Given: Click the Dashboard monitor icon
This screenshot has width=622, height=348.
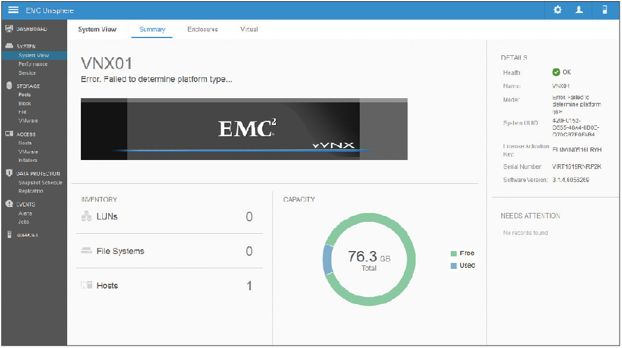Looking at the screenshot, I should (x=9, y=29).
